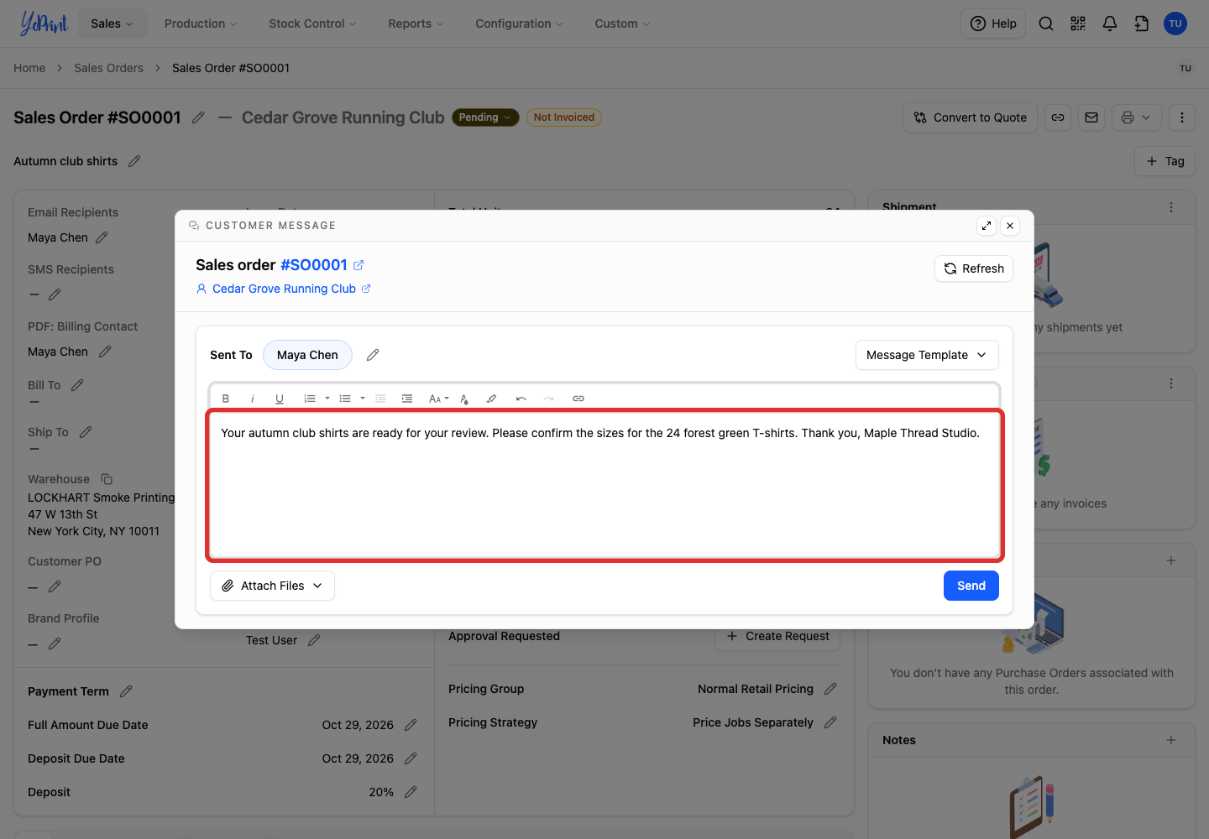Open the notifications bell
This screenshot has height=839, width=1209.
[x=1110, y=23]
